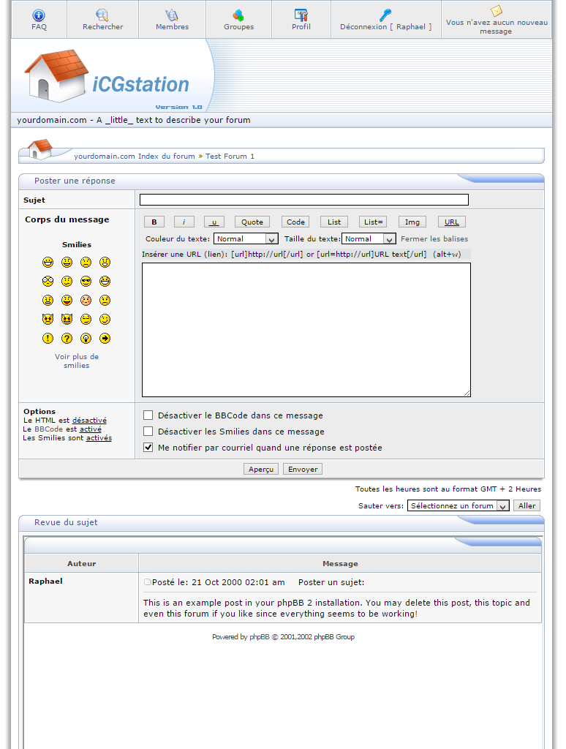566x749 pixels.
Task: Open the Membres list icon
Action: coord(171,15)
